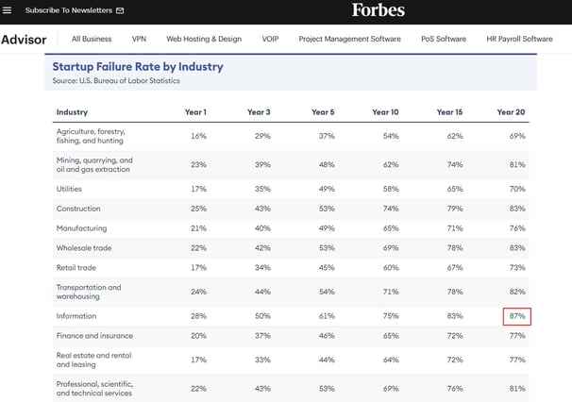Select the VPN navigation item

[140, 40]
